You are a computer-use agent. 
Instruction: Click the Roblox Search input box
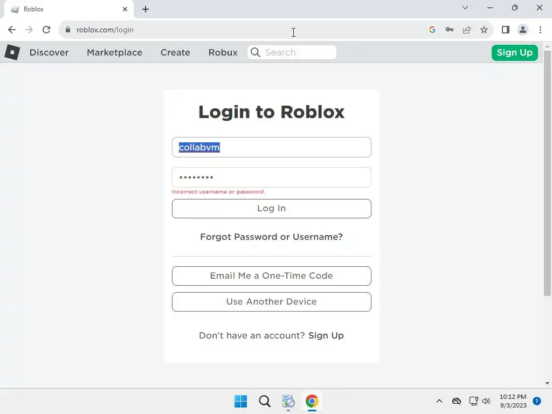click(292, 52)
